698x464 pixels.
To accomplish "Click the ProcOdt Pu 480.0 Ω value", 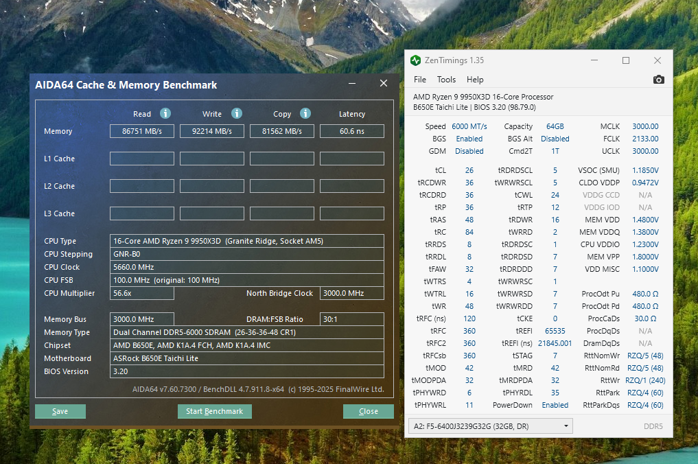I will [645, 294].
